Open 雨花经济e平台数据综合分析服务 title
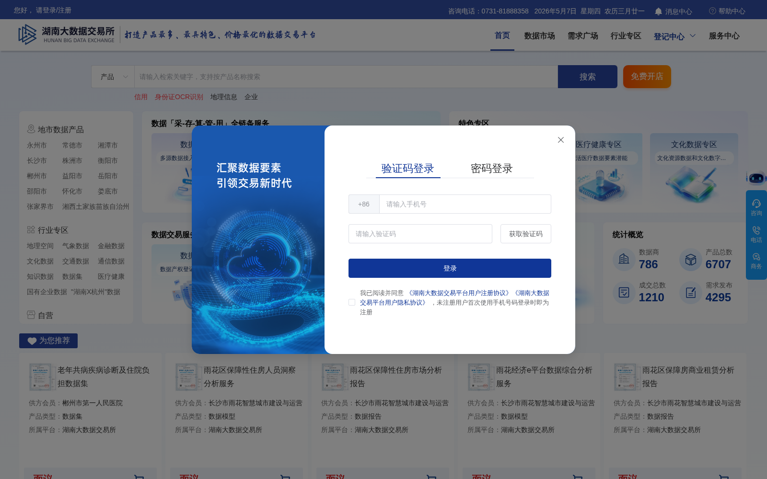 click(x=545, y=377)
